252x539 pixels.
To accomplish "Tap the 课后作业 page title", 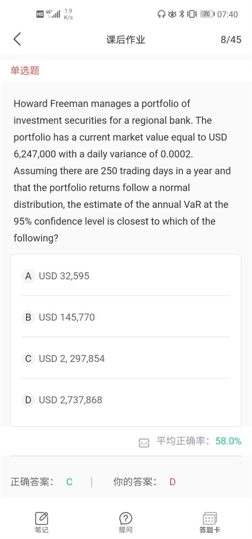I will click(126, 40).
